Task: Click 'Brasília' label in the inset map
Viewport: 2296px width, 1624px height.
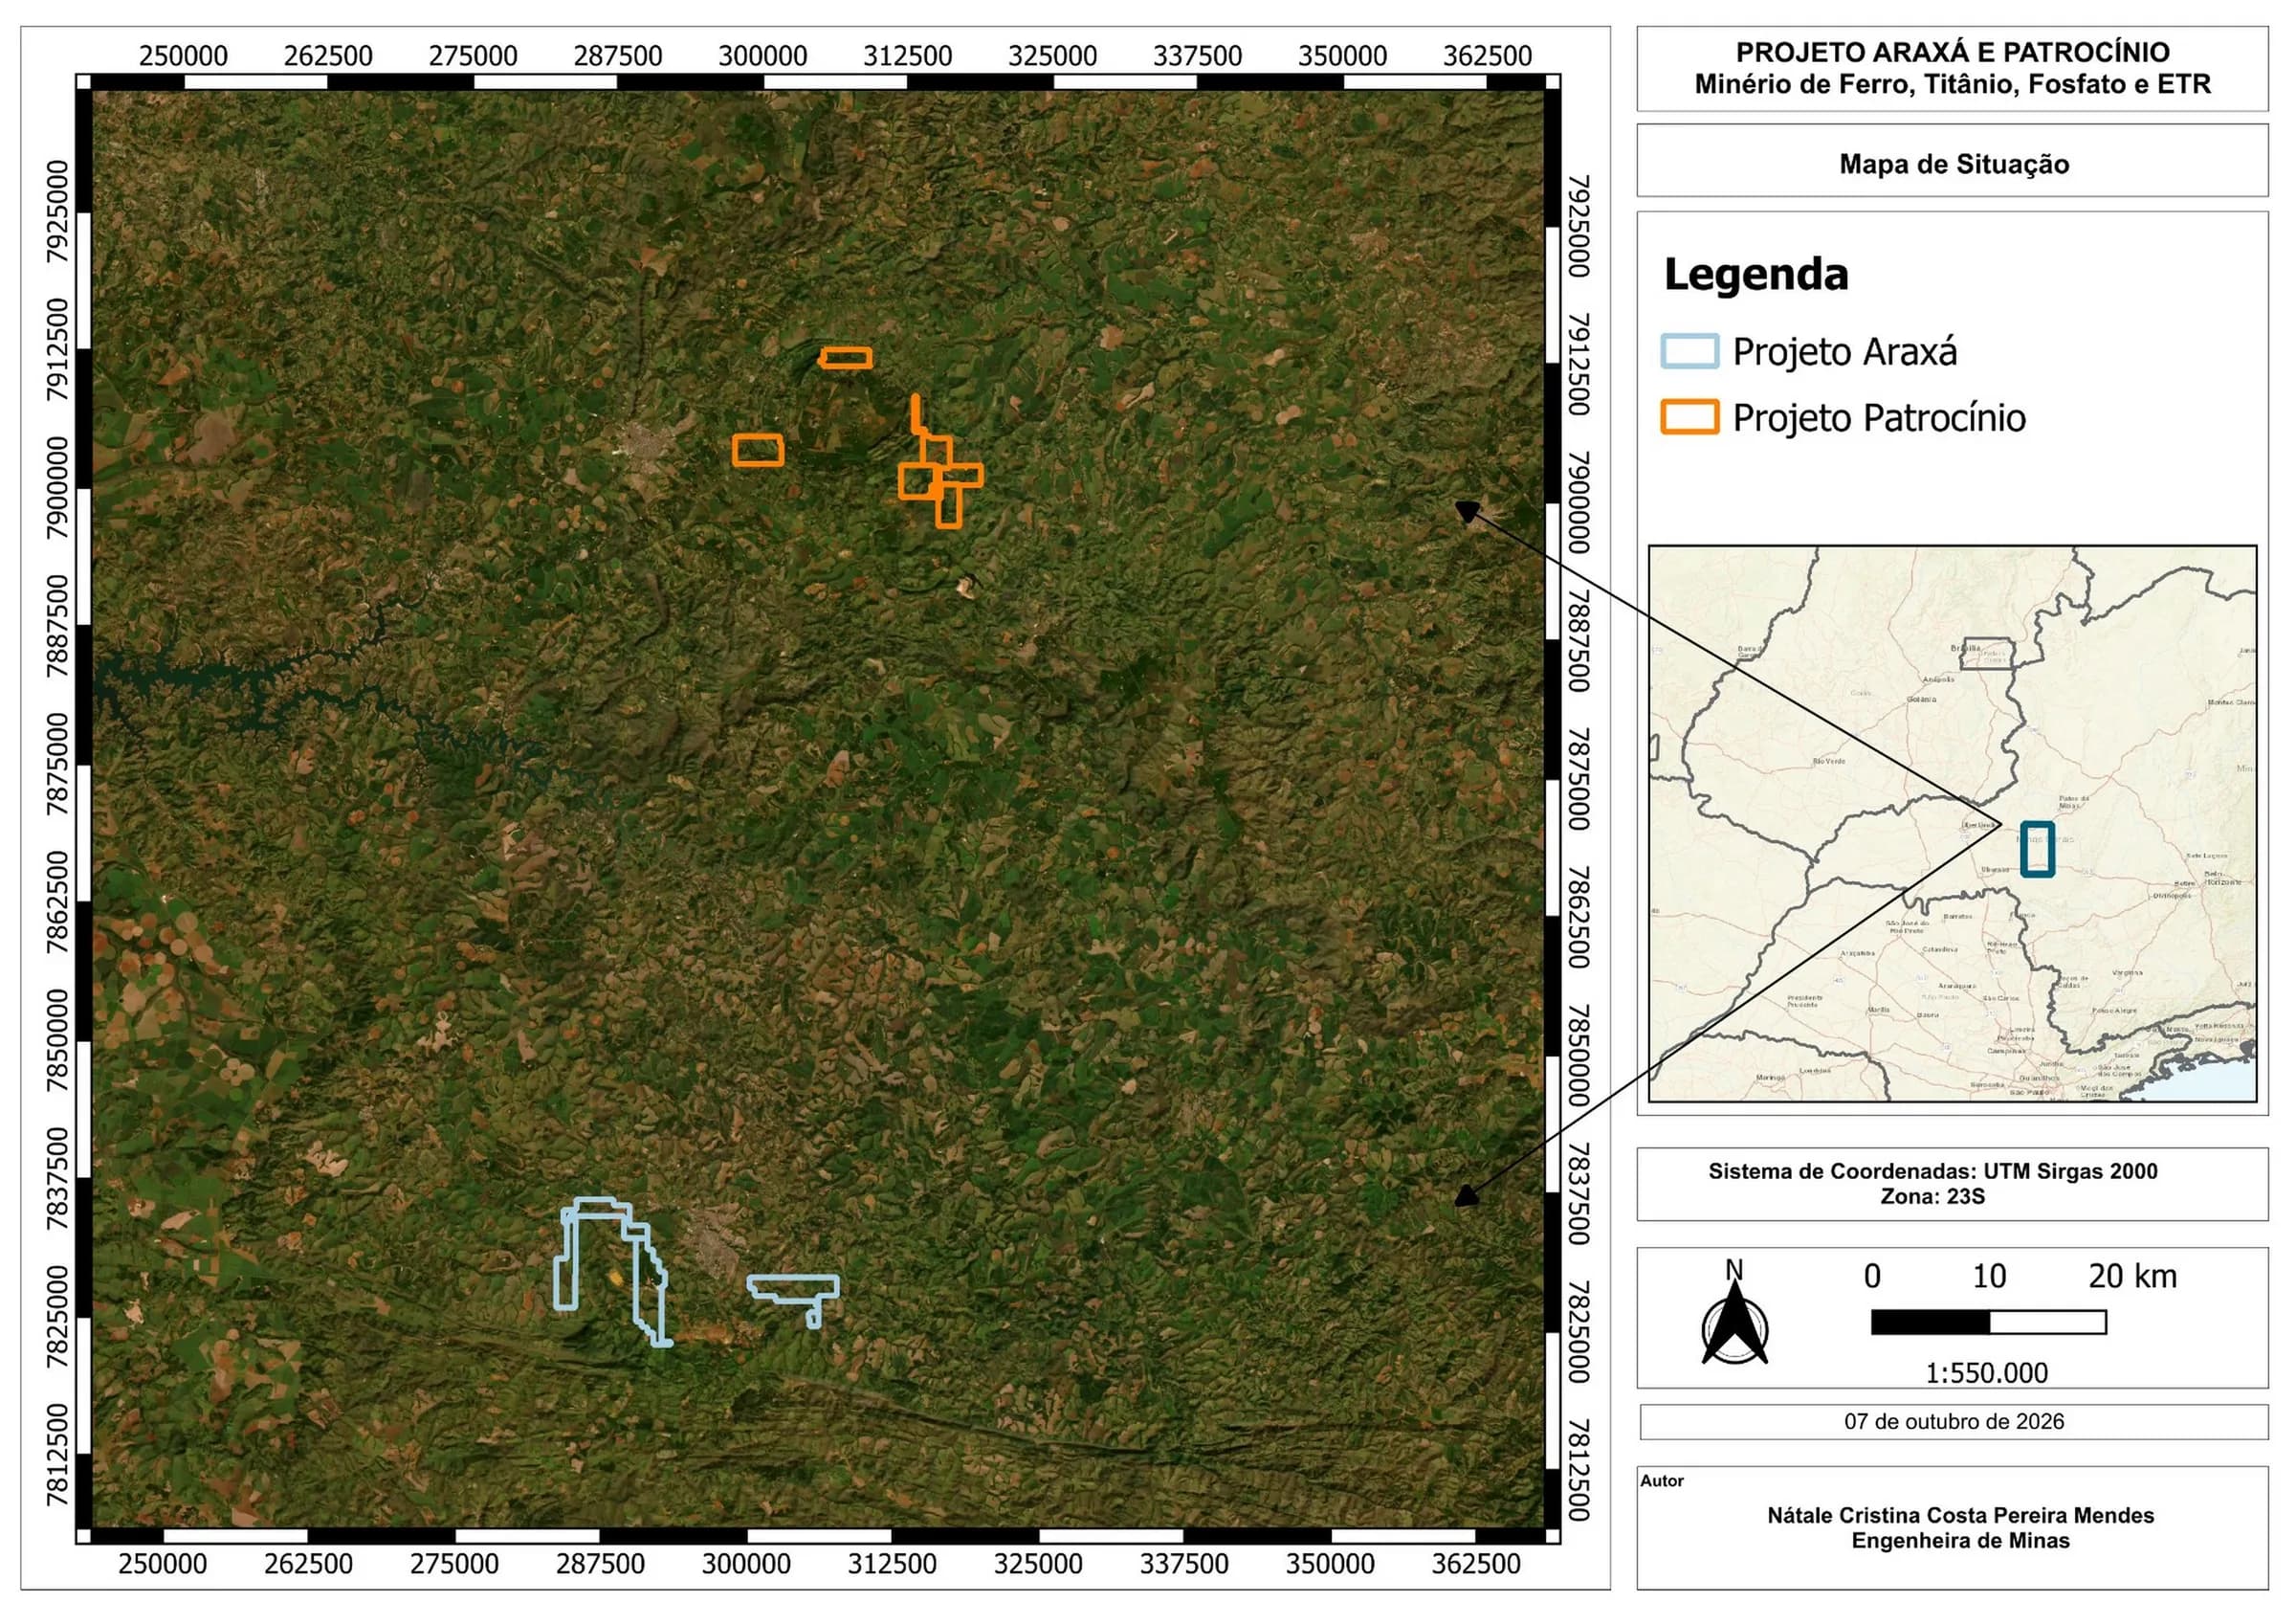Action: tap(1965, 649)
